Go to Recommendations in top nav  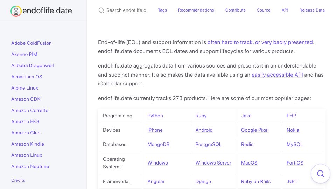click(196, 10)
